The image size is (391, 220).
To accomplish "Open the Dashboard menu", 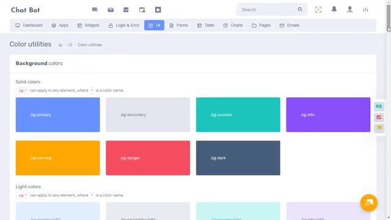I will coord(29,26).
